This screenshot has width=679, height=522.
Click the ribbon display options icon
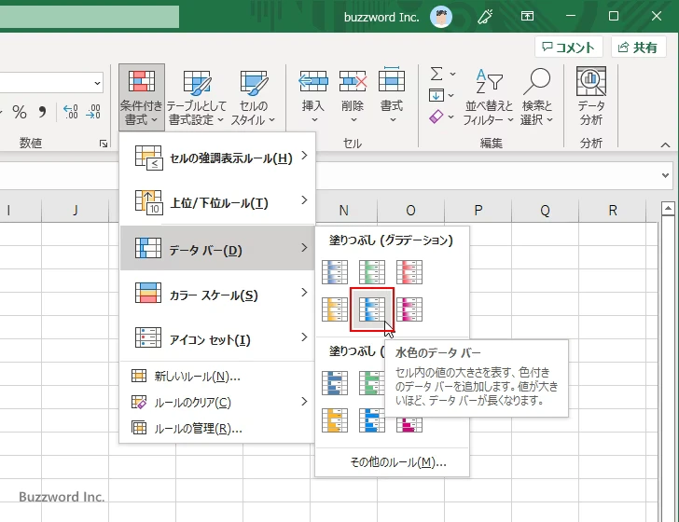tap(527, 17)
